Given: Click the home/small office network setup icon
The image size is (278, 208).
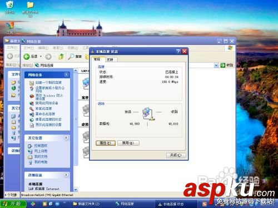Looking at the screenshot, I should 32,89.
